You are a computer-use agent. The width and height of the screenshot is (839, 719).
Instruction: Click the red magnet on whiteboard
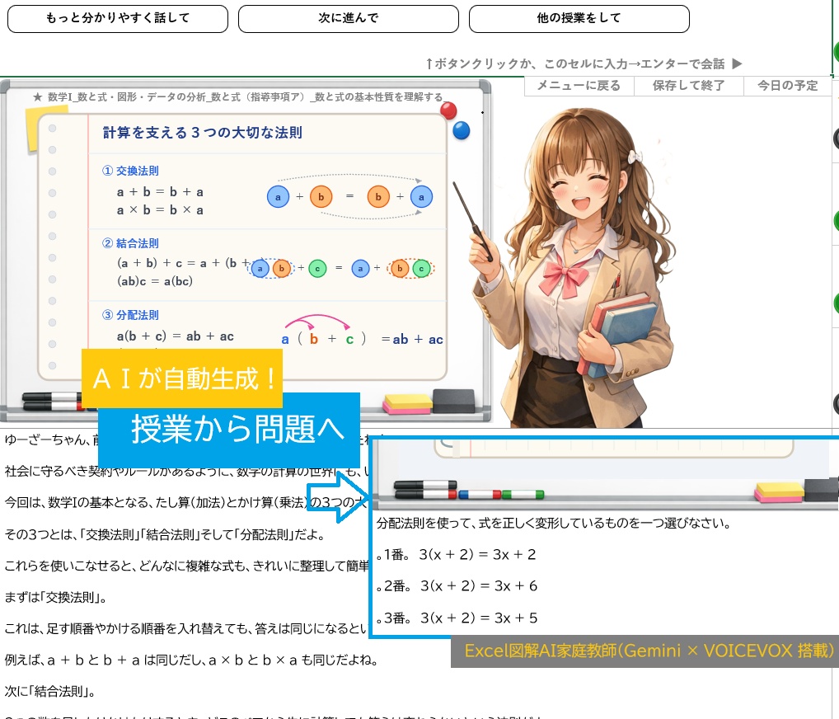tap(448, 110)
